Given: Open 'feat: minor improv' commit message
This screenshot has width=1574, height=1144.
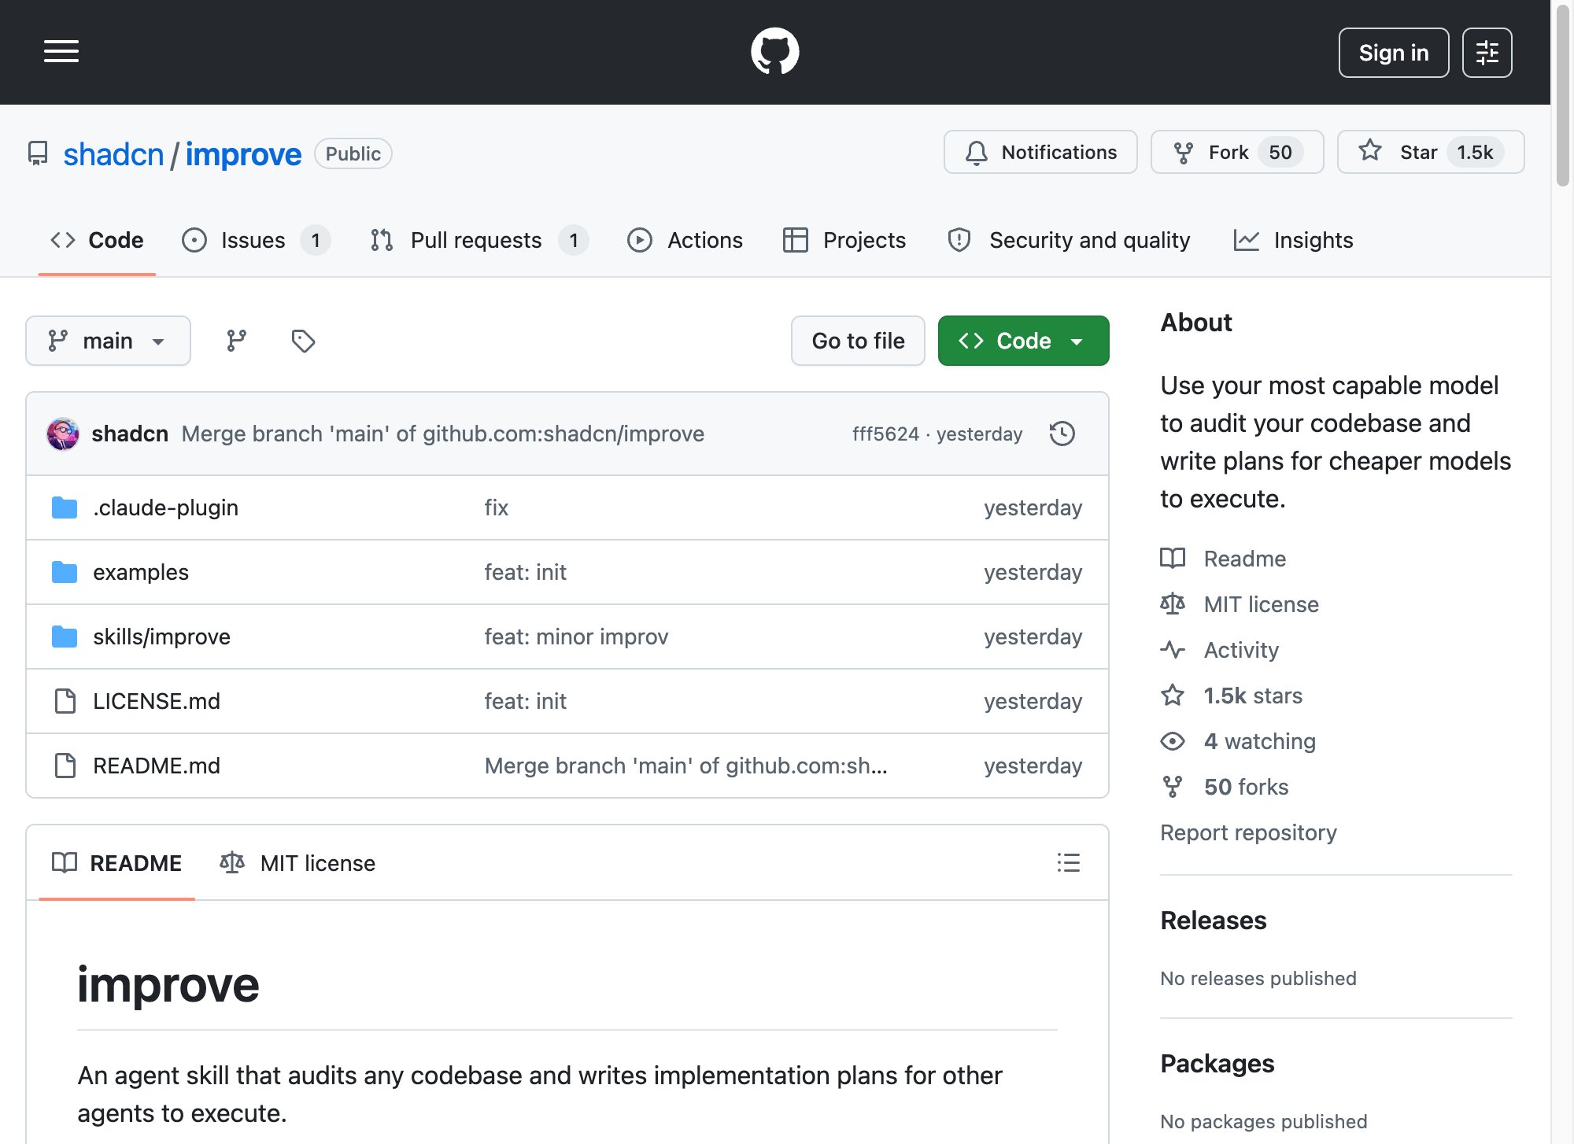Looking at the screenshot, I should coord(576,637).
